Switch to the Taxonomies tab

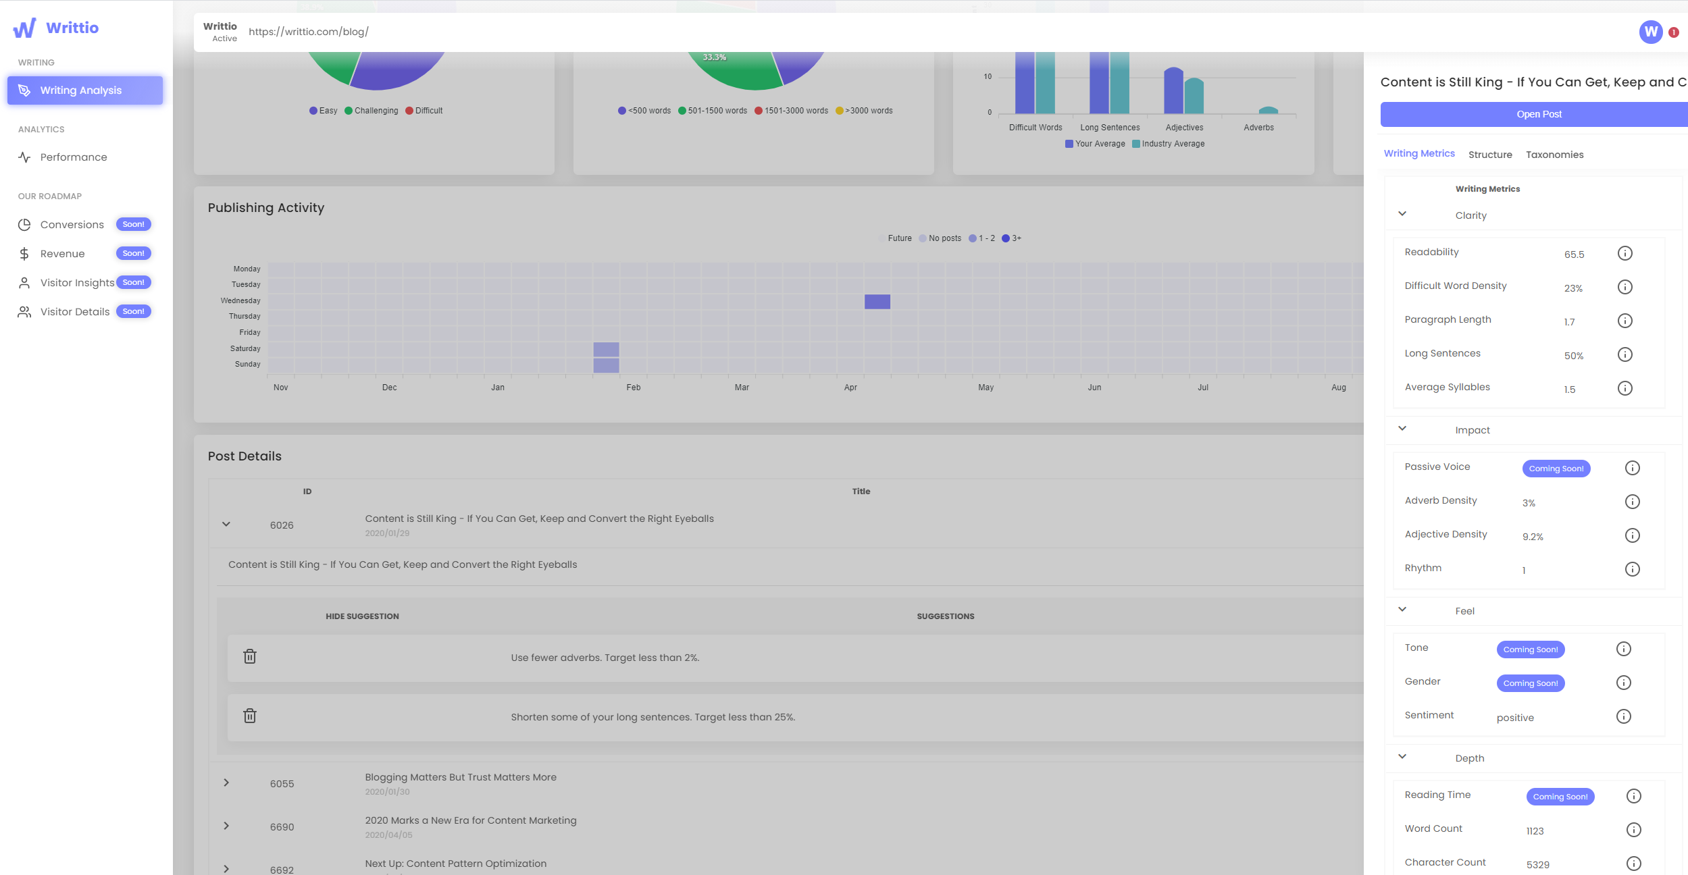point(1554,155)
